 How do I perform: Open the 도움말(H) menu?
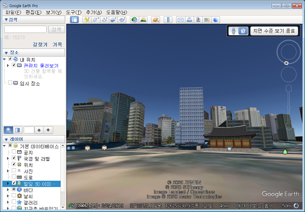point(116,12)
